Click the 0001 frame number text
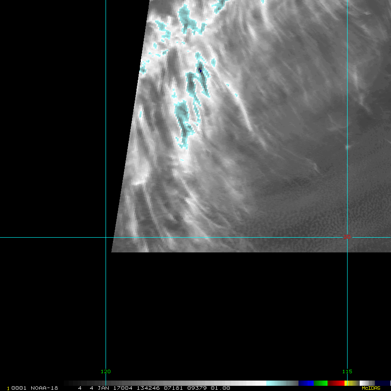Screen dimensions: 391x391 (x=19, y=388)
